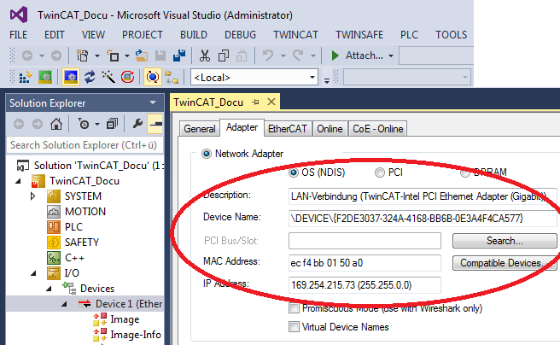The height and width of the screenshot is (345, 560).
Task: Click TwinCAT Scan wand icon
Action: (x=108, y=77)
